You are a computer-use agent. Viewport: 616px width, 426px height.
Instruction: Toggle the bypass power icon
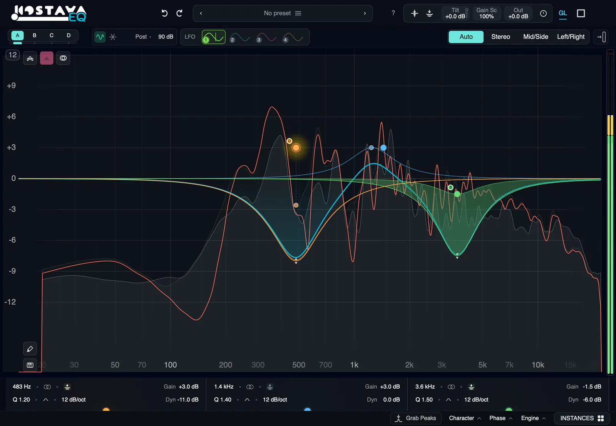click(x=543, y=13)
